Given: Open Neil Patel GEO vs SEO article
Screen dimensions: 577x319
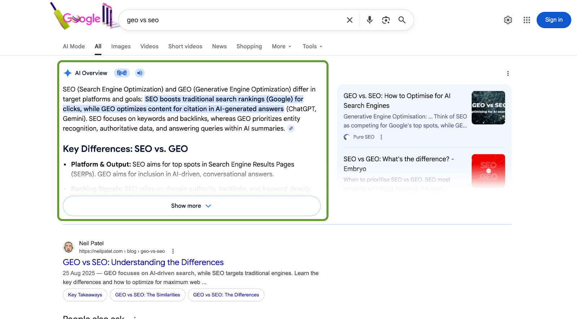Looking at the screenshot, I should point(143,262).
